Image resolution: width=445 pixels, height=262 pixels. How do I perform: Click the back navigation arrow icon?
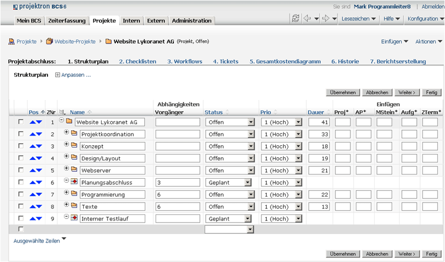[307, 18]
